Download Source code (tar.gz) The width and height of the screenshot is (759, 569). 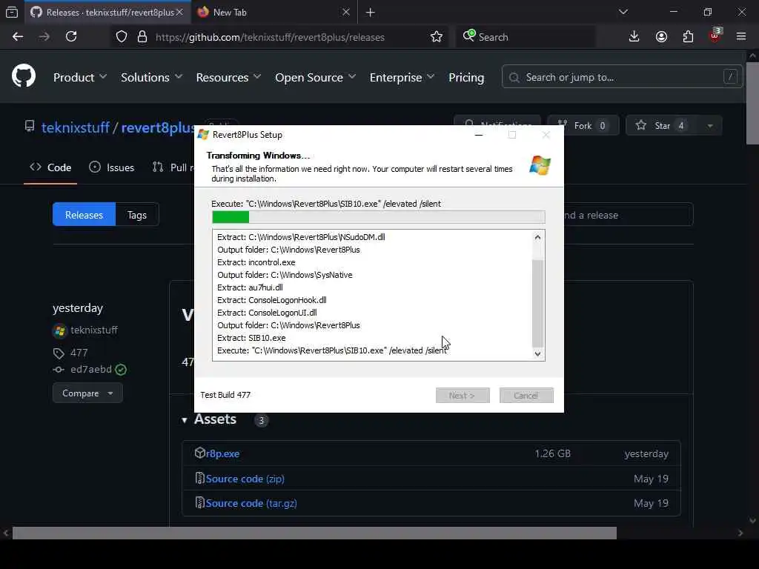[251, 503]
